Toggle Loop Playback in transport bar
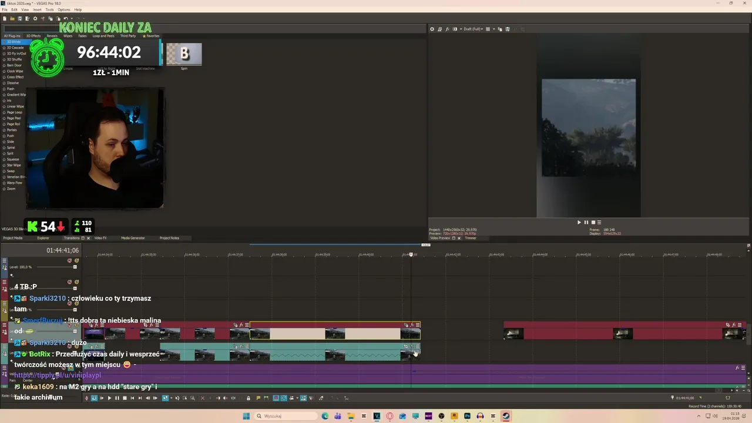The height and width of the screenshot is (423, 752). [x=94, y=398]
